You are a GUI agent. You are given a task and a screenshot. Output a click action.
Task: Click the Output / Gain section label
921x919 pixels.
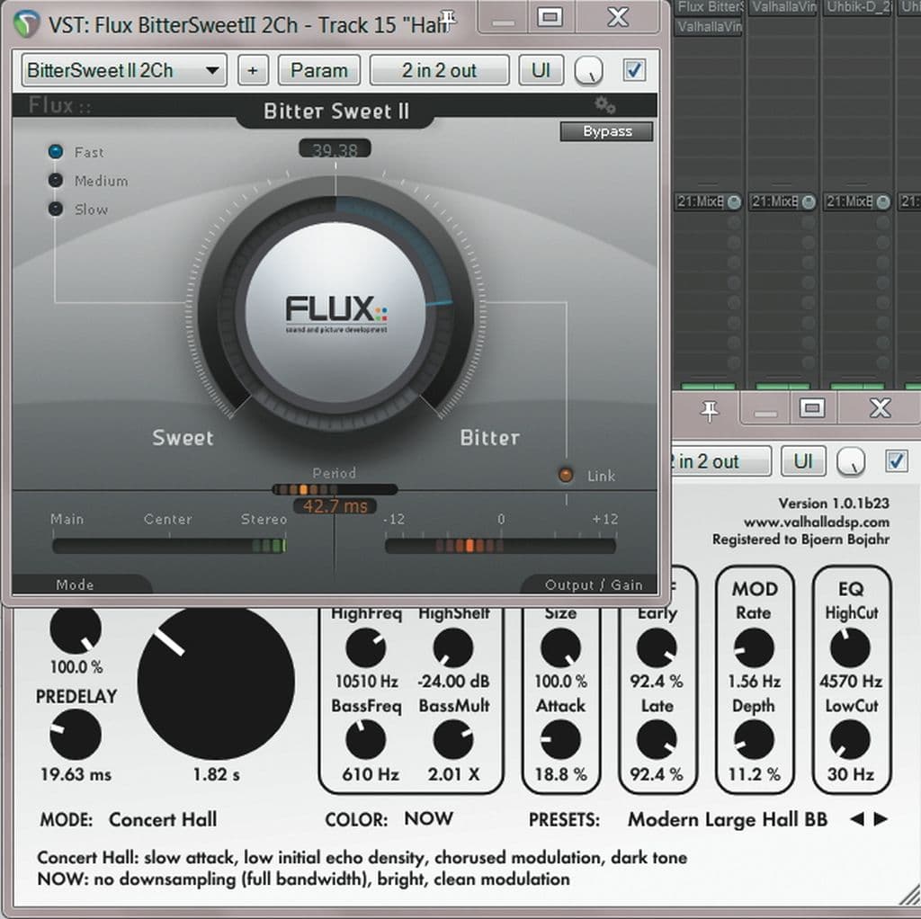tap(594, 584)
